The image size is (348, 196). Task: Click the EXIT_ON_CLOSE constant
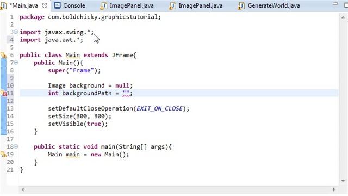(159, 109)
